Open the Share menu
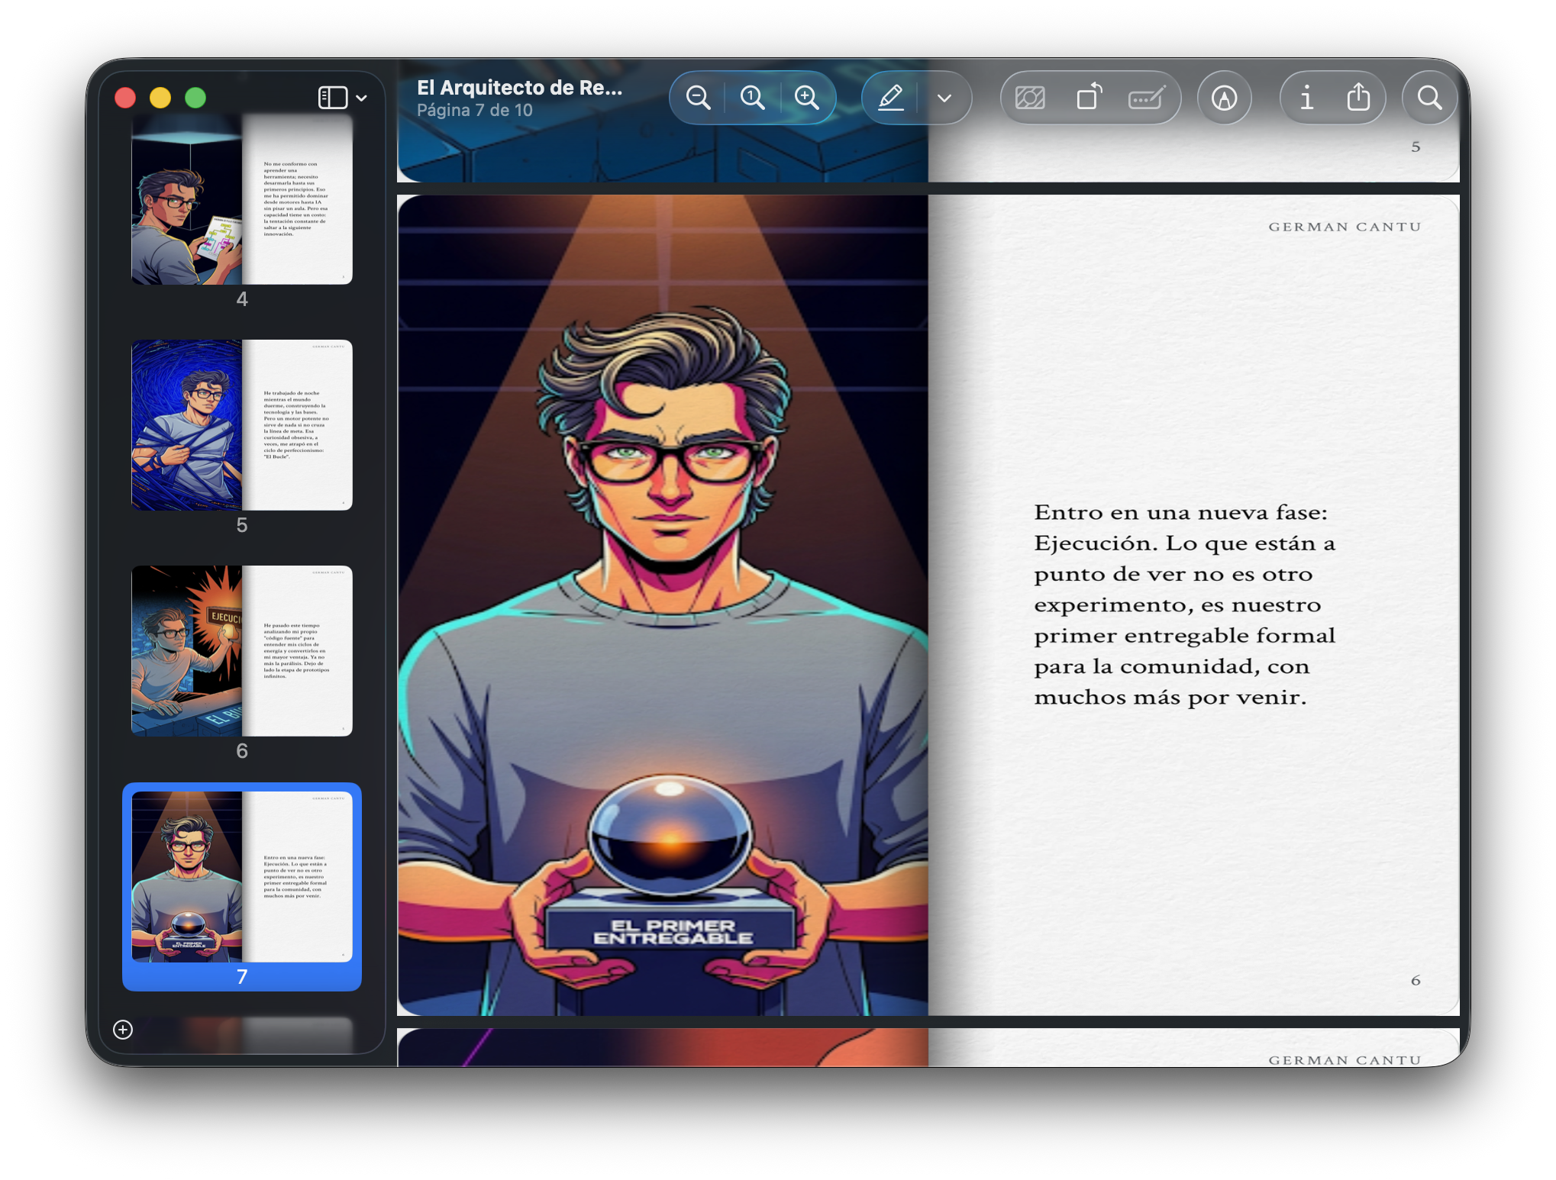The image size is (1556, 1180). pos(1358,98)
